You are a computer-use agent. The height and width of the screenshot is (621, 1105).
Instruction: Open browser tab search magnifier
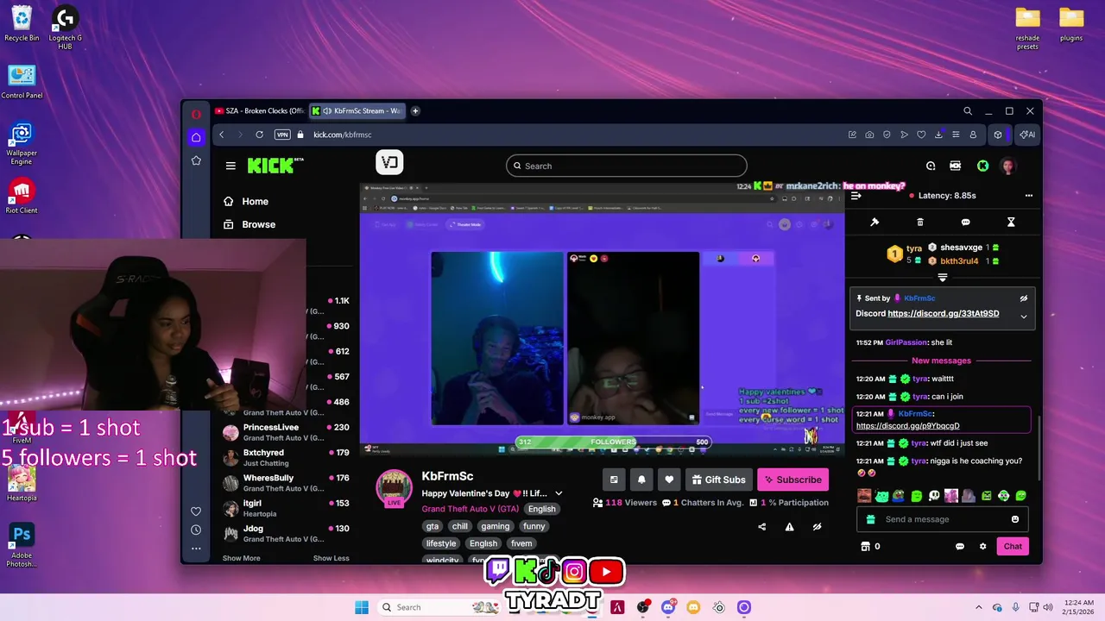(x=968, y=111)
